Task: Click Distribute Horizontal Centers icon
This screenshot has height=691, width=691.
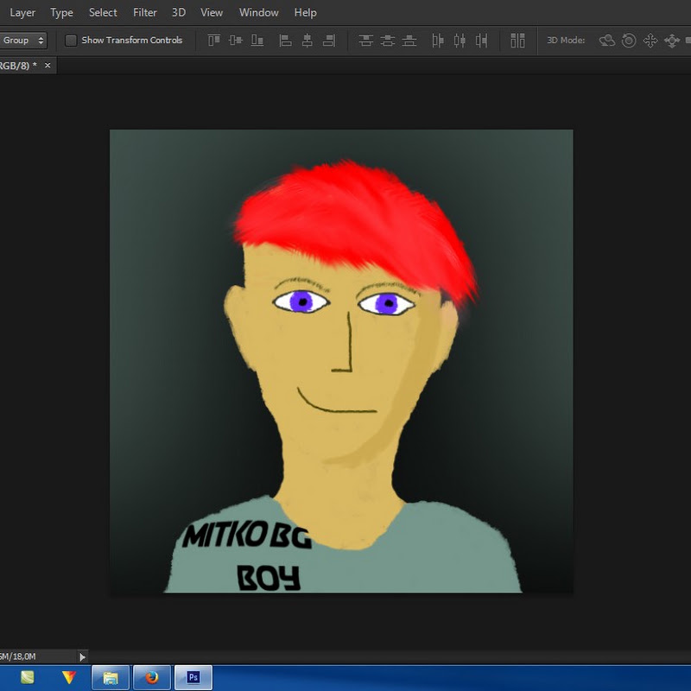Action: [460, 41]
